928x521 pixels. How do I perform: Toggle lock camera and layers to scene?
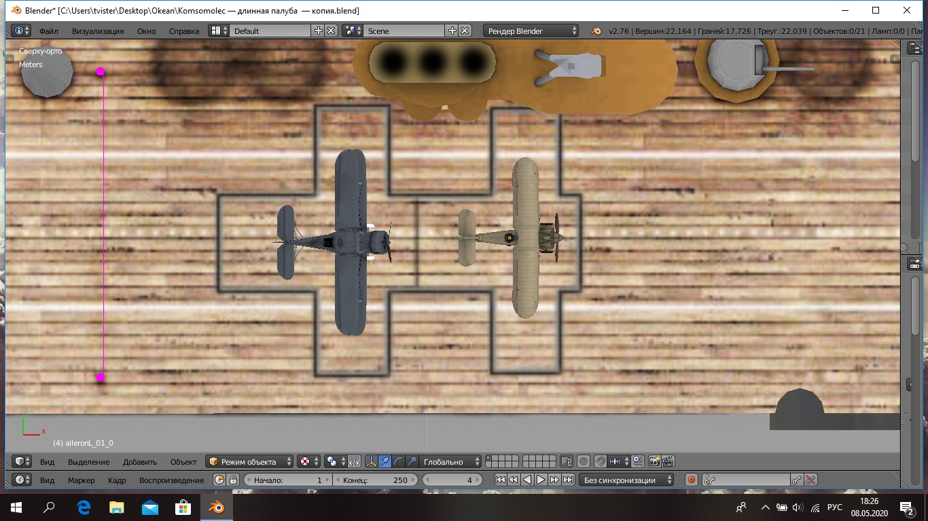coord(567,461)
